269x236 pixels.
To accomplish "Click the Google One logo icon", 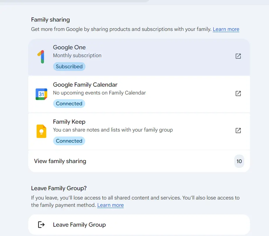I will pyautogui.click(x=41, y=57).
